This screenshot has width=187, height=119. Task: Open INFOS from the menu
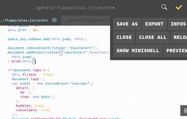[x=178, y=24]
